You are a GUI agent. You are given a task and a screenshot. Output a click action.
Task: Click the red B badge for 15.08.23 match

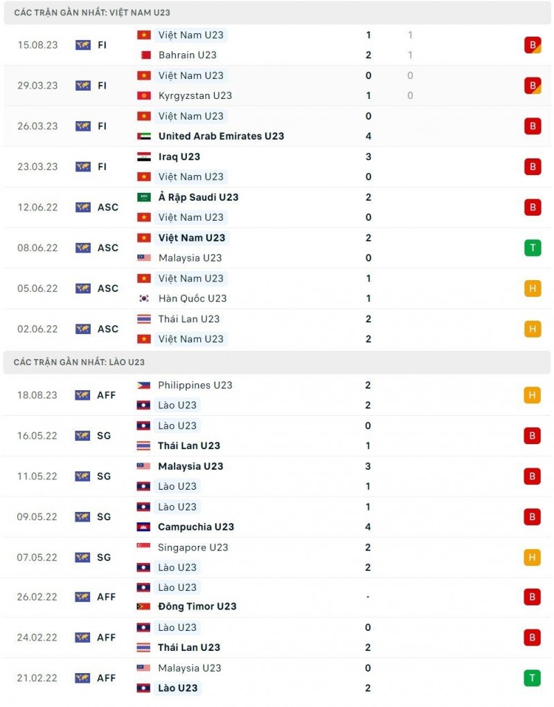click(532, 45)
